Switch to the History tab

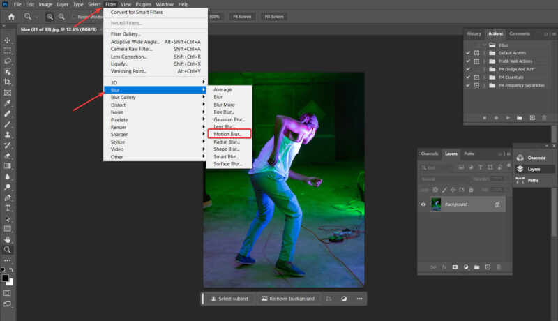click(x=474, y=33)
